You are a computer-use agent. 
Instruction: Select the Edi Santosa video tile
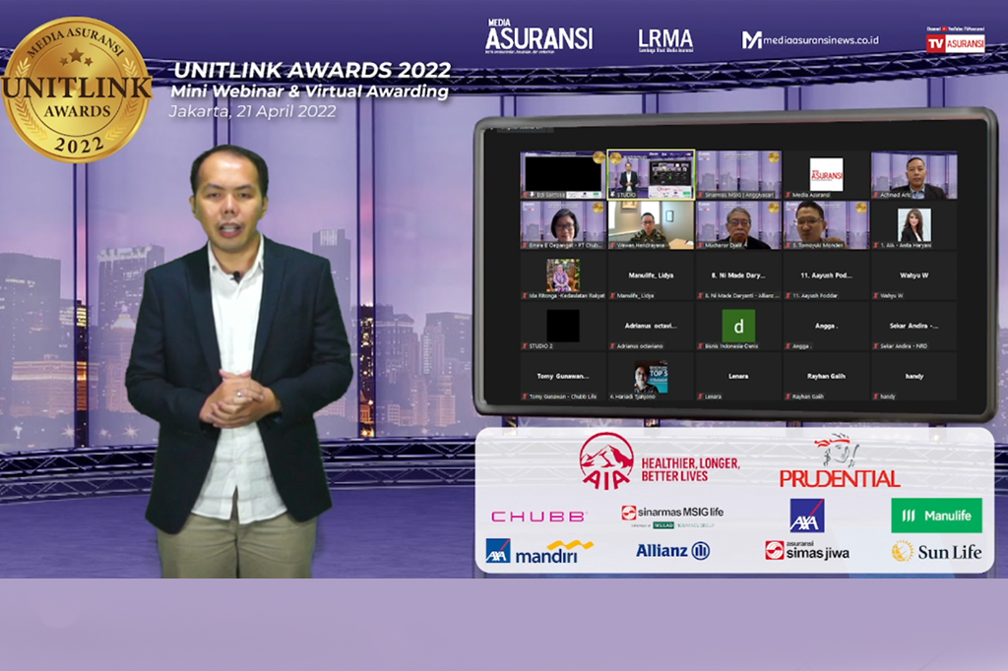click(563, 174)
